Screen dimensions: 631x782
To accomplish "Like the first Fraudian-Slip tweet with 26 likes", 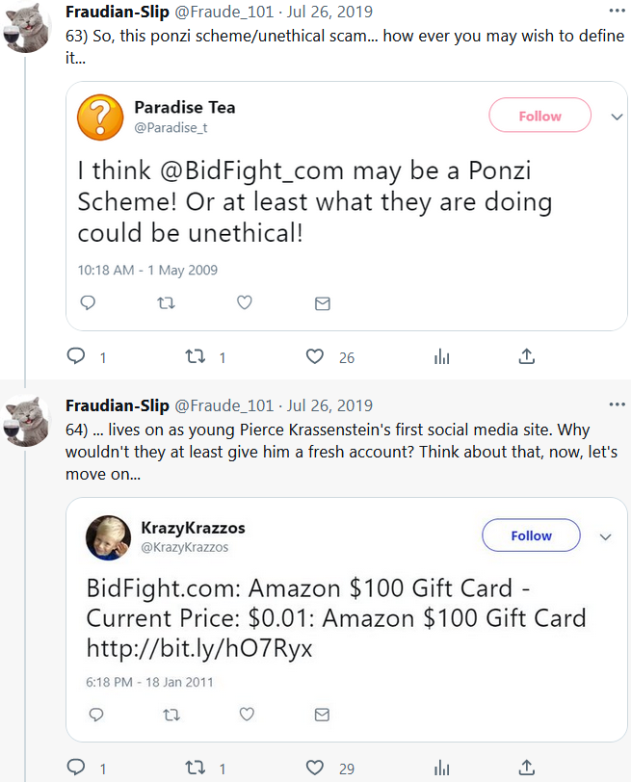I will [315, 357].
